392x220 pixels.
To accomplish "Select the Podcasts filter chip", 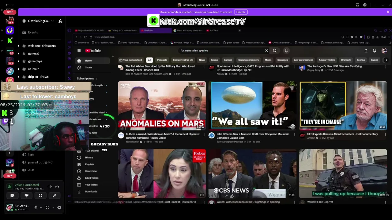I will (162, 60).
